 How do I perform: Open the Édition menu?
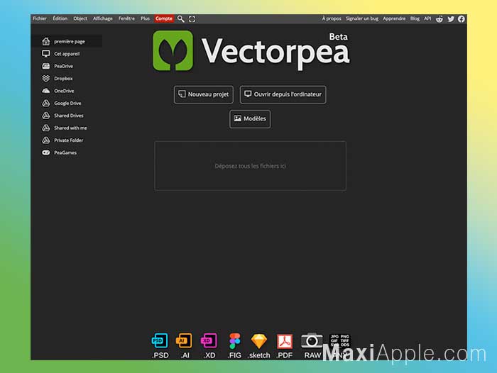pos(60,18)
